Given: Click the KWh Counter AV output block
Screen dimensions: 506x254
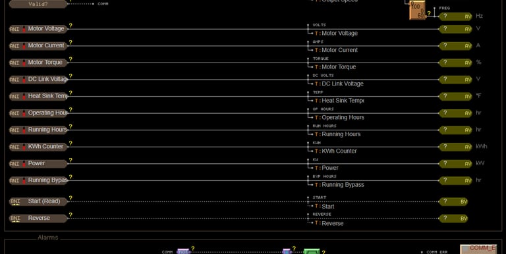Looking at the screenshot, I should pos(455,147).
